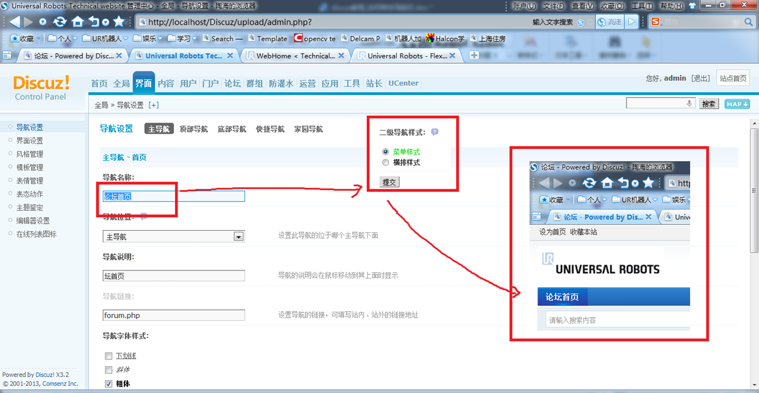
Task: Open the 上海住房 bookmark
Action: click(488, 39)
